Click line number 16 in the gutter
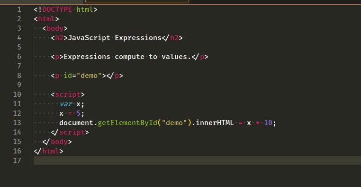This screenshot has height=187, width=361. pyautogui.click(x=17, y=151)
